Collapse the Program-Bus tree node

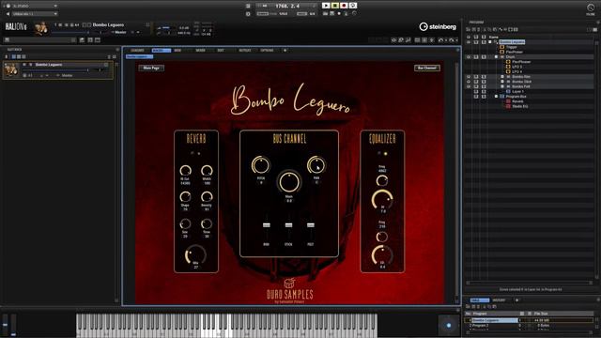click(497, 97)
